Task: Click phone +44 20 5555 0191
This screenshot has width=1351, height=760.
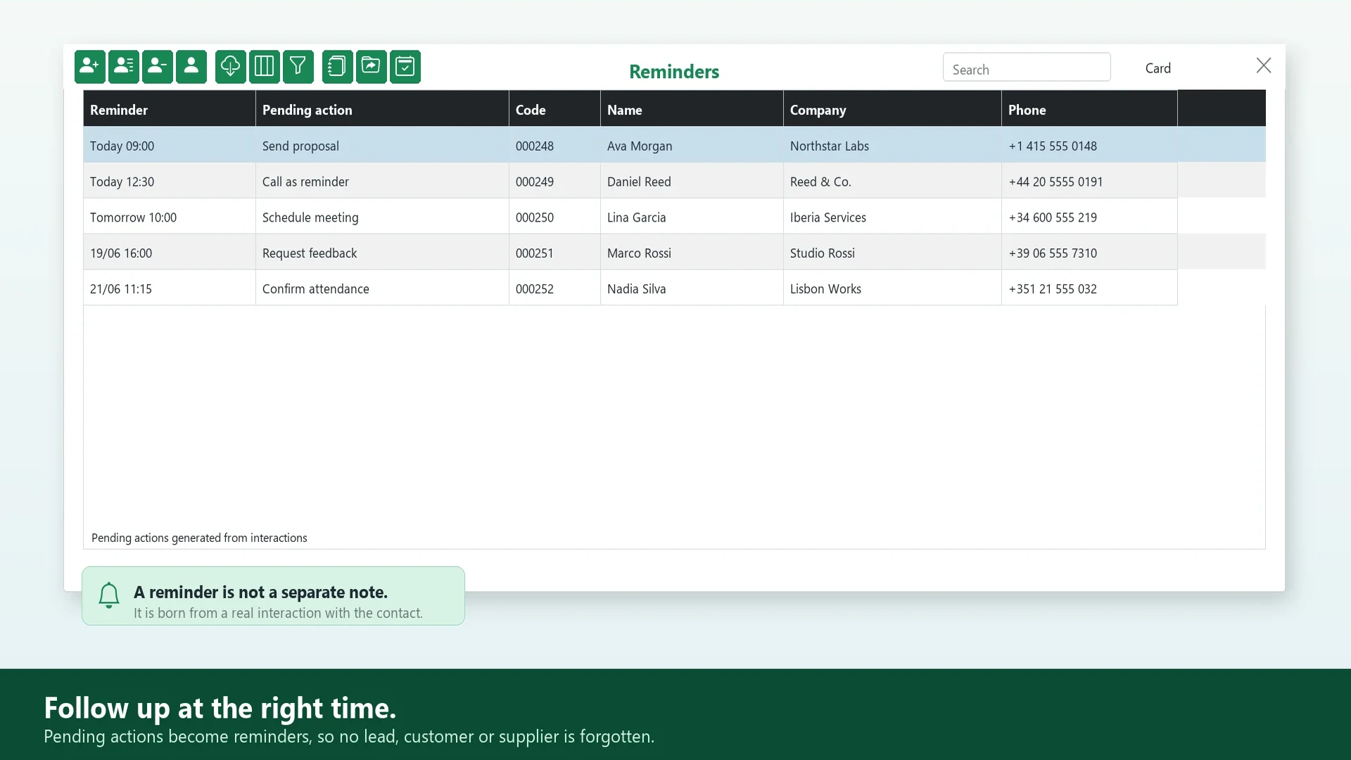Action: pos(1089,182)
